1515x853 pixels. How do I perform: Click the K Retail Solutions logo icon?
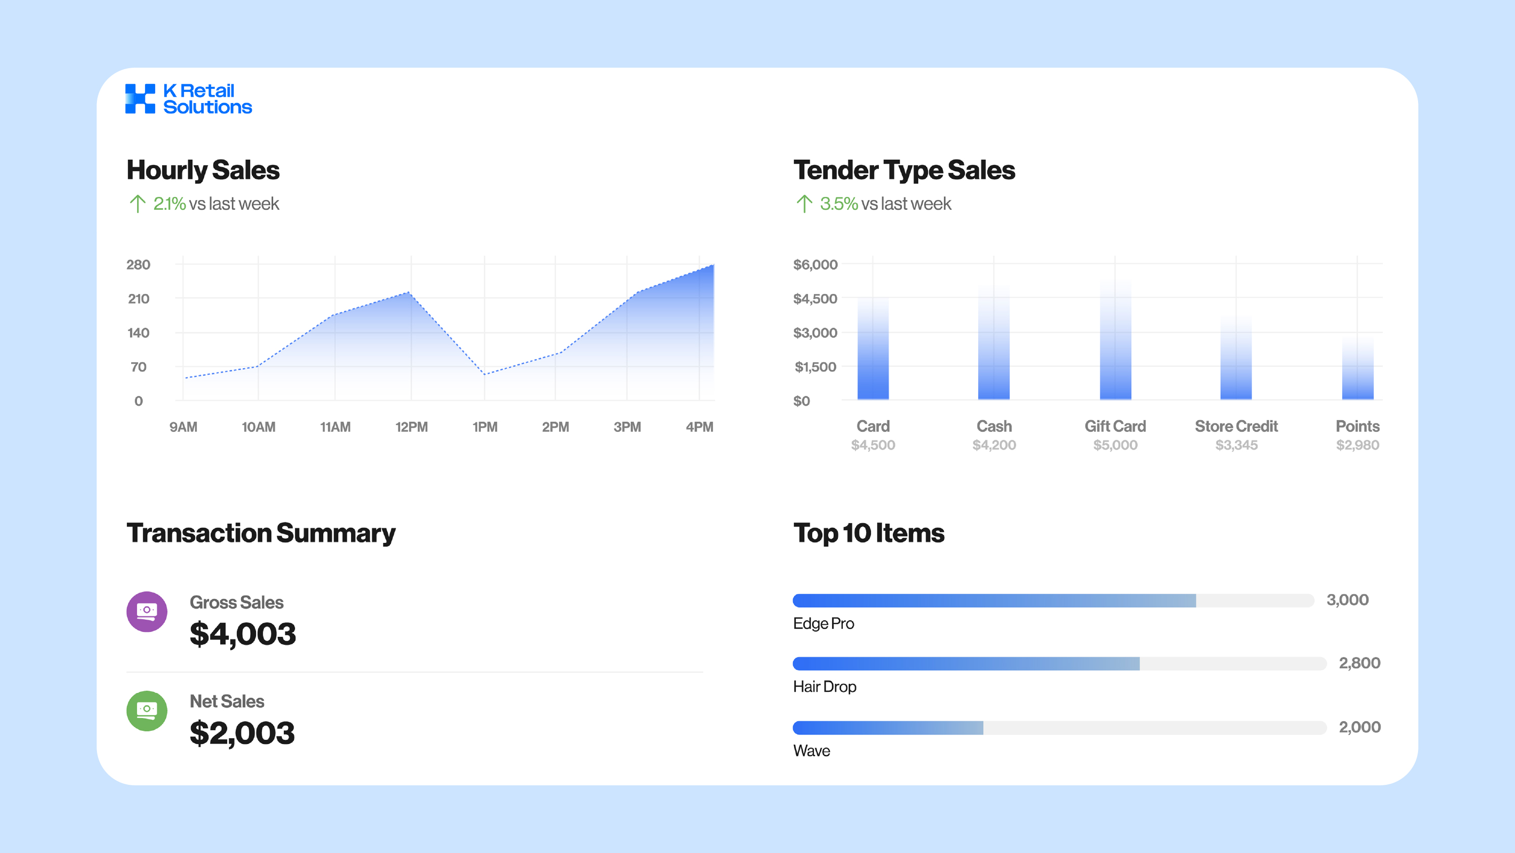[140, 99]
